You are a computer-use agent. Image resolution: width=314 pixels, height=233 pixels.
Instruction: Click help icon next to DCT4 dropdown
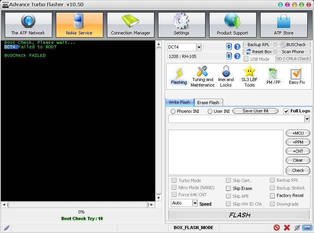click(x=237, y=47)
